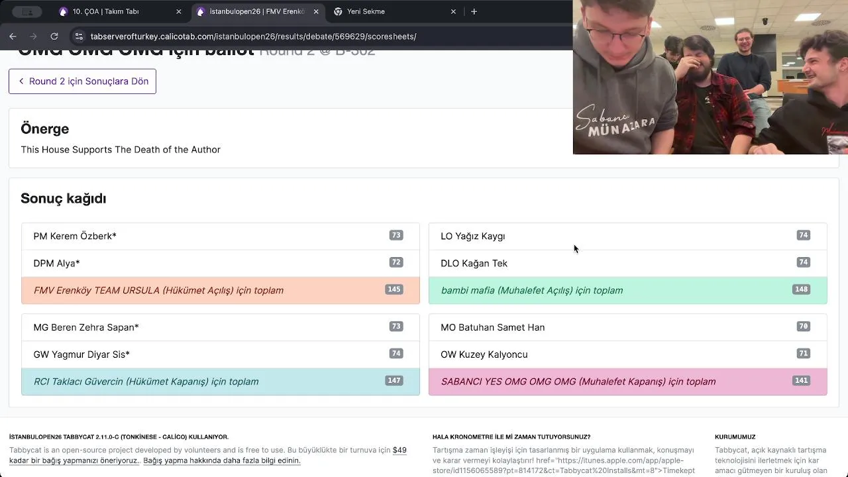
Task: Select row 'LO Yağız Kaygı'
Action: (x=628, y=236)
